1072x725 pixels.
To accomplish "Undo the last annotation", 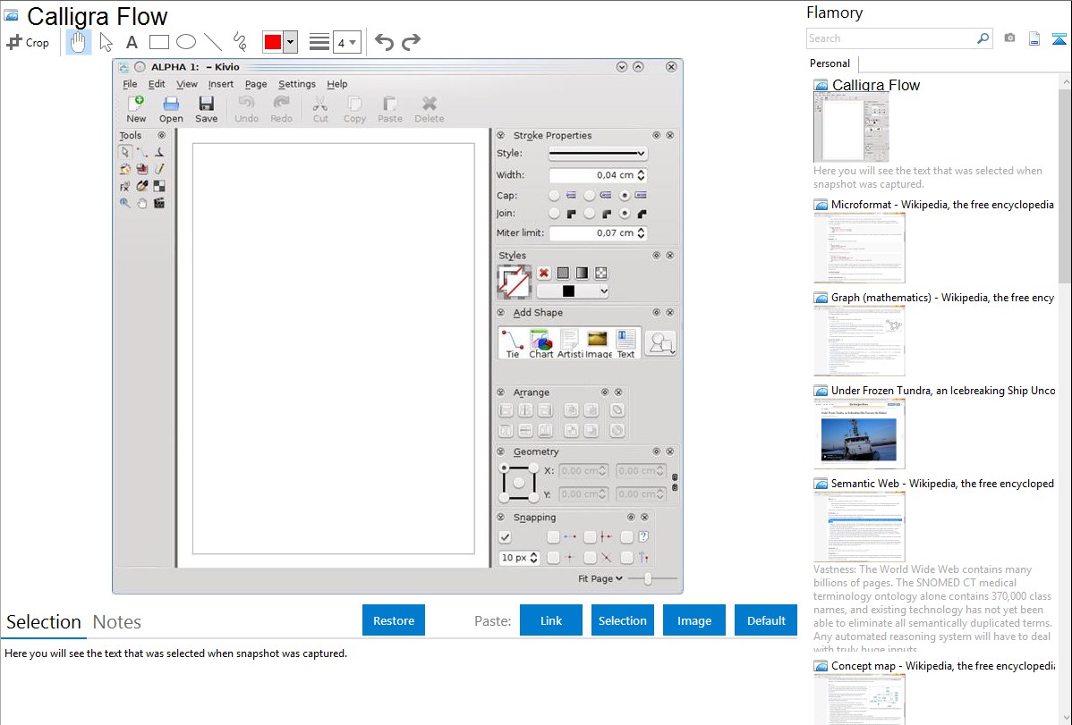I will [384, 42].
